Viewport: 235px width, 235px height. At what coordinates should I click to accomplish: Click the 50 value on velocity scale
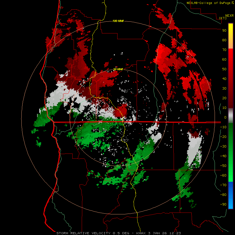click(x=224, y=69)
